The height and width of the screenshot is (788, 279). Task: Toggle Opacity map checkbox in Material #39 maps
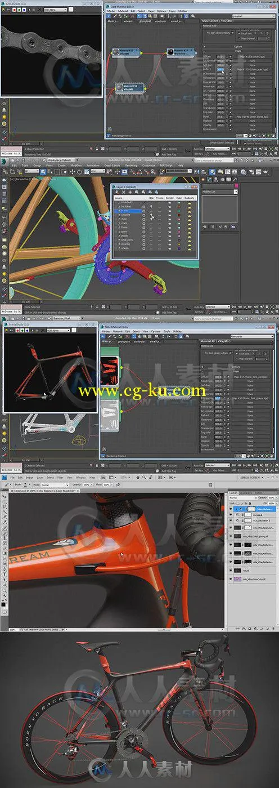(x=231, y=125)
